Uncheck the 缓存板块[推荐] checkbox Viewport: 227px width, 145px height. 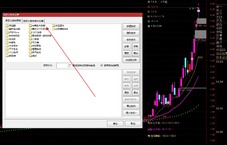[x=102, y=66]
